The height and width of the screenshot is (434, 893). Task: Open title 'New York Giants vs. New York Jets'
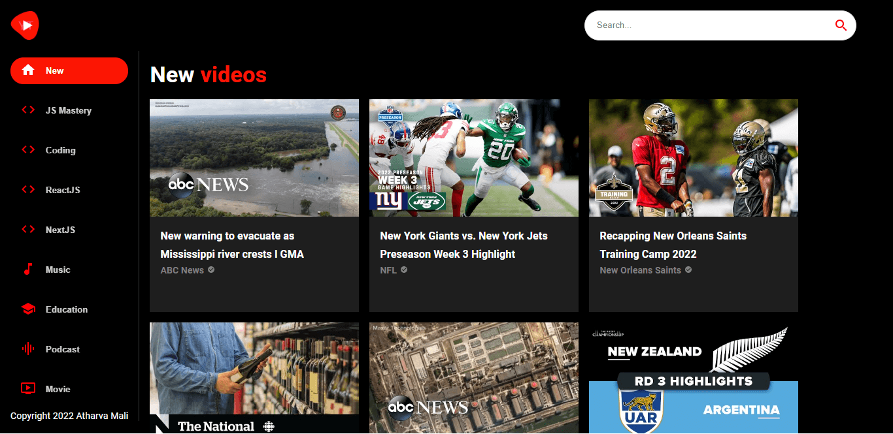[x=464, y=245]
